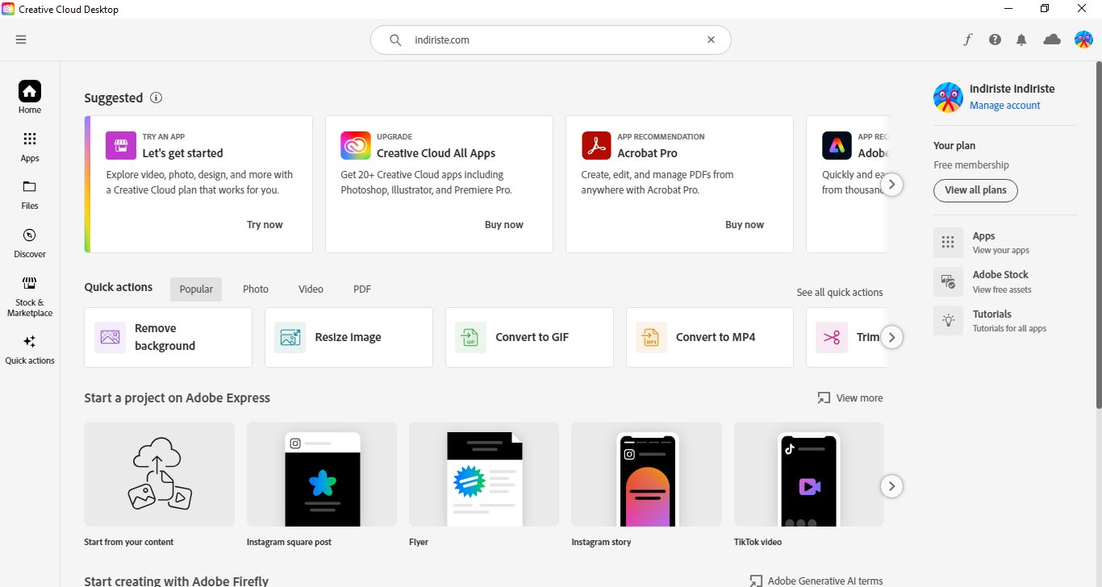Click the Resize image icon
The image size is (1102, 587).
coord(290,337)
